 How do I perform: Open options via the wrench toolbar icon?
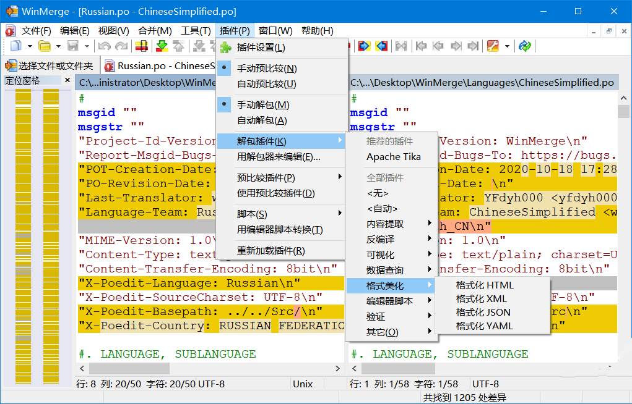click(x=491, y=46)
